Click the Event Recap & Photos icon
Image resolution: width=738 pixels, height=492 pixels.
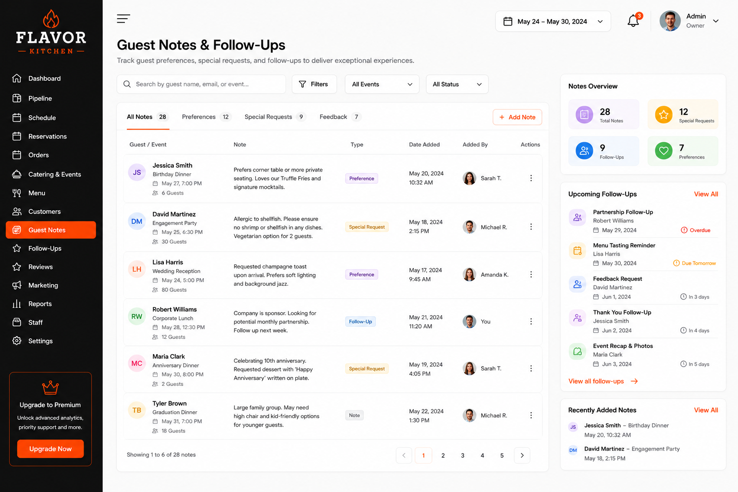tap(578, 352)
